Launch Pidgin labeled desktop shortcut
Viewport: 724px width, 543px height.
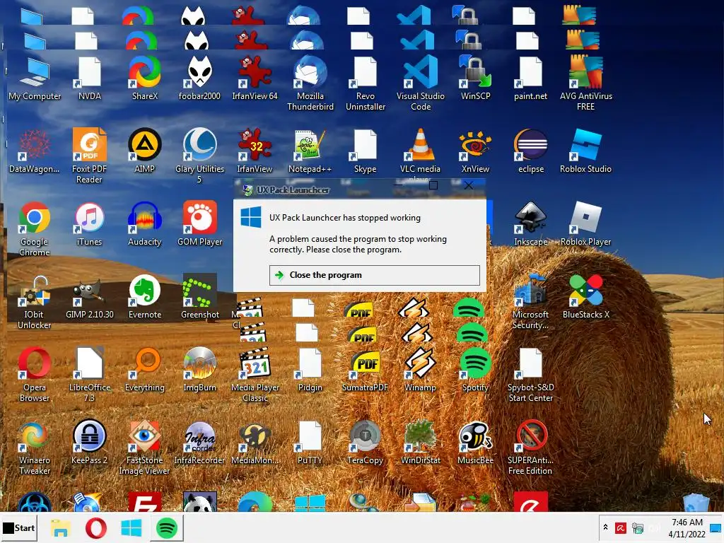(310, 370)
